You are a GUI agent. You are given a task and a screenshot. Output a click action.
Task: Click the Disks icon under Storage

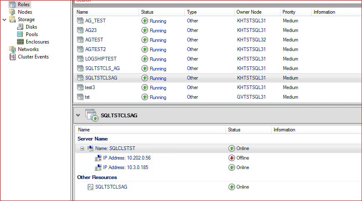click(20, 27)
